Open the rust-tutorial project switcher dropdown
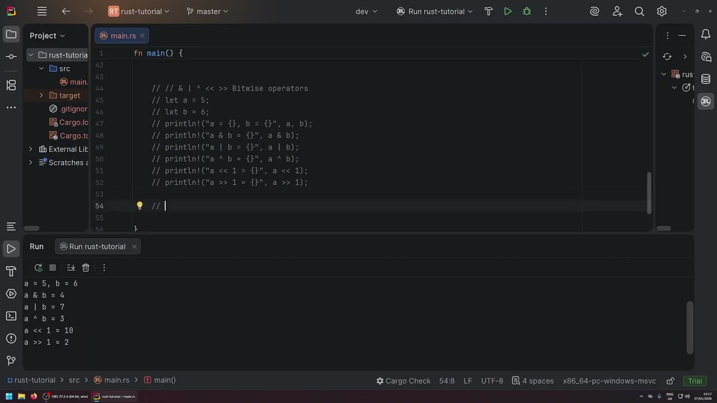 [x=139, y=11]
